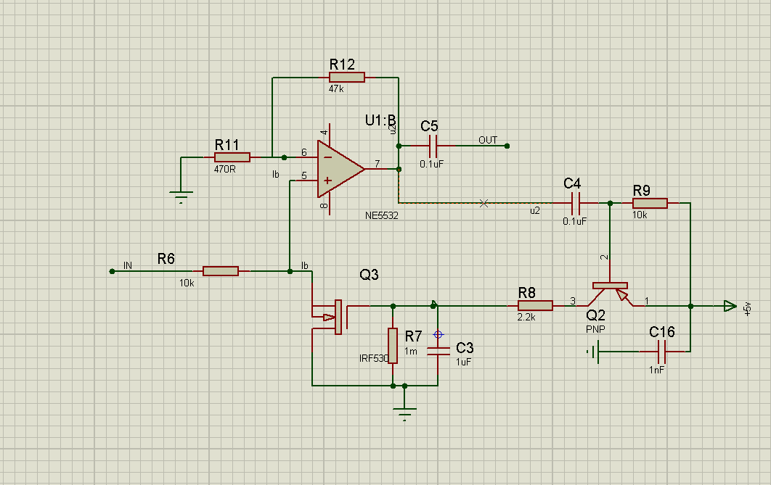Click the NE5532 part label

click(x=382, y=215)
